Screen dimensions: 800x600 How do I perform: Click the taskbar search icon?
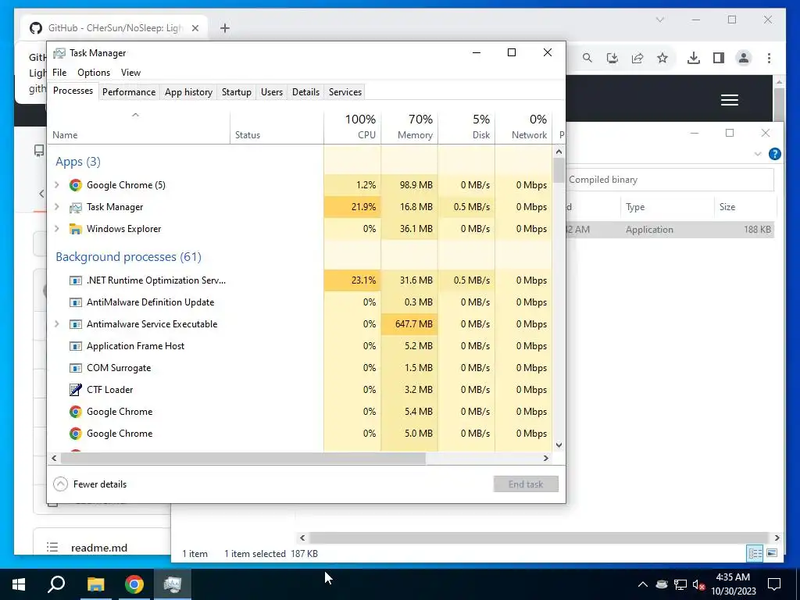[56, 584]
